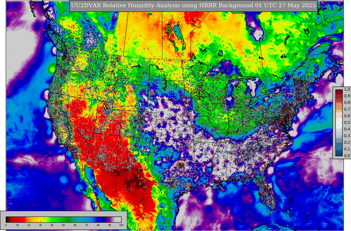The width and height of the screenshot is (351, 231).
Task: Click the 0.7 label on right colorbar
Action: pyautogui.click(x=347, y=109)
